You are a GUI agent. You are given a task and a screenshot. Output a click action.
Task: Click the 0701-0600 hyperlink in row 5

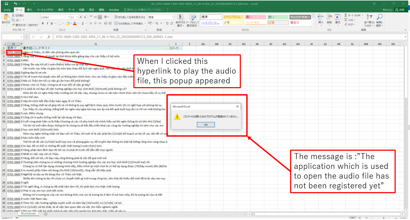pos(14,64)
